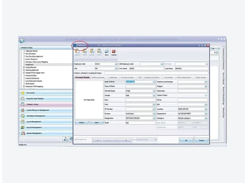Click the lookup button beside PAN field
245x183 pixels.
click(x=154, y=104)
